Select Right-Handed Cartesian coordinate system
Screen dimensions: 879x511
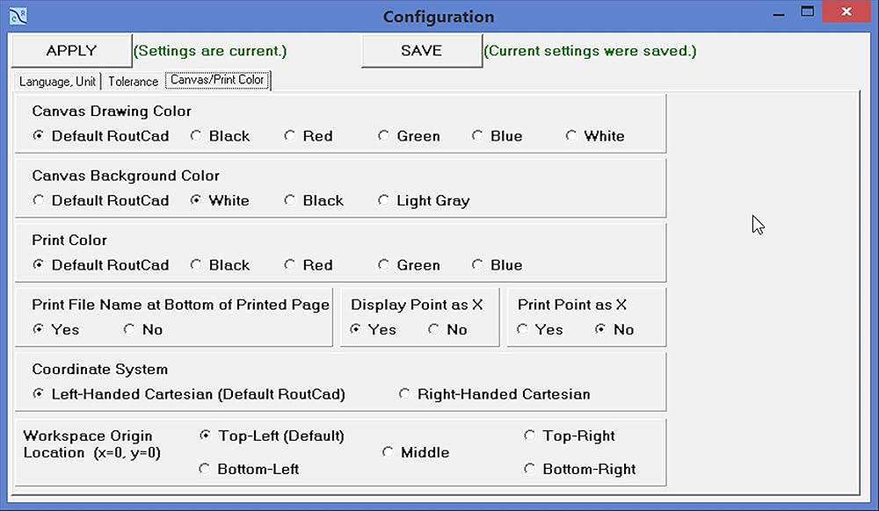pos(404,394)
